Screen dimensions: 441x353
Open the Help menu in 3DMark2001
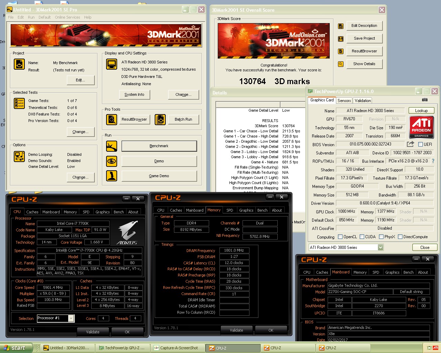(x=88, y=17)
